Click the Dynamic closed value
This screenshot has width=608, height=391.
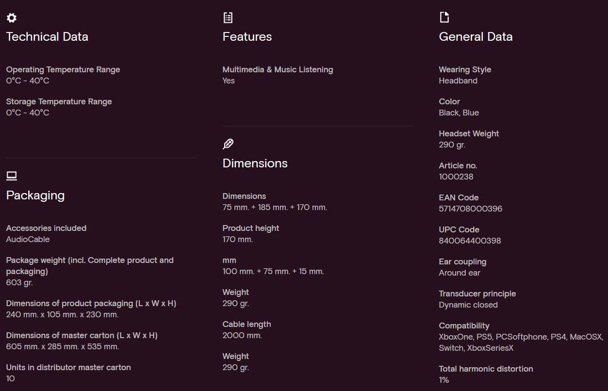tap(468, 305)
